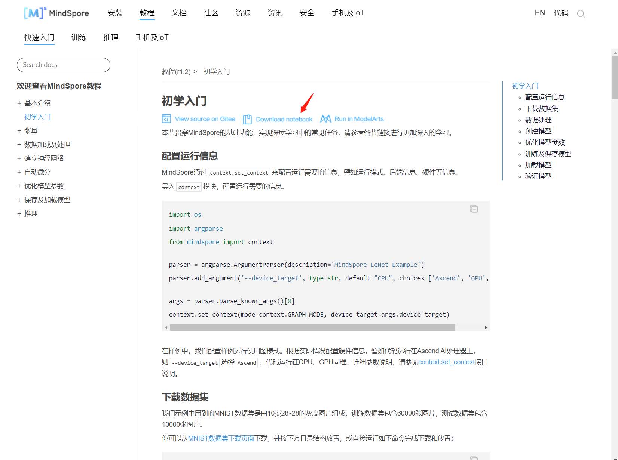Jump to 下载数据集 in right outline
Image resolution: width=618 pixels, height=460 pixels.
(542, 109)
